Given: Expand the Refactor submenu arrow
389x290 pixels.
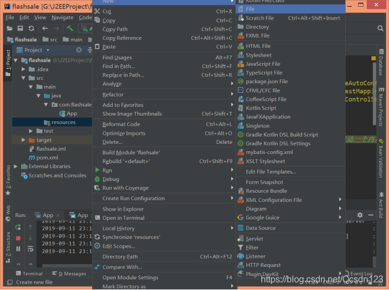Looking at the screenshot, I should click(x=232, y=94).
